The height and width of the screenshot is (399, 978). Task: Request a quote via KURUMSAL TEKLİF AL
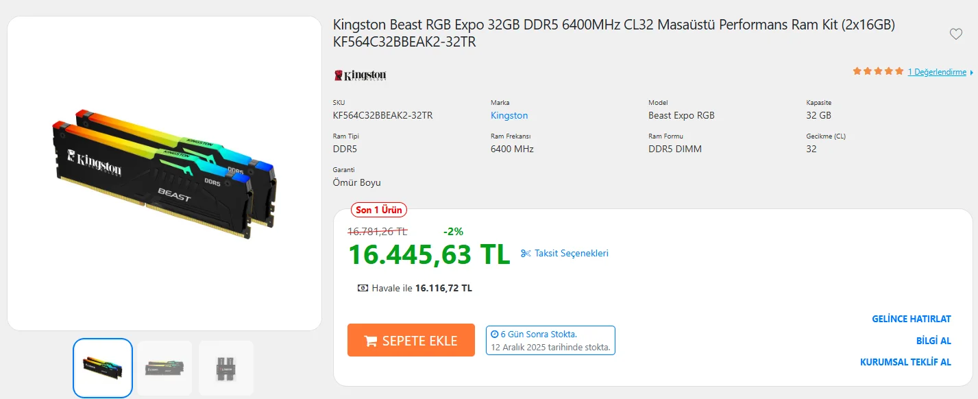[x=905, y=362]
